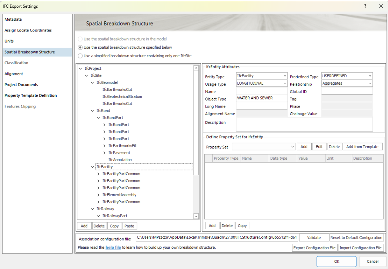Select 'Use the spatial breakdown structure in the model'

point(80,39)
